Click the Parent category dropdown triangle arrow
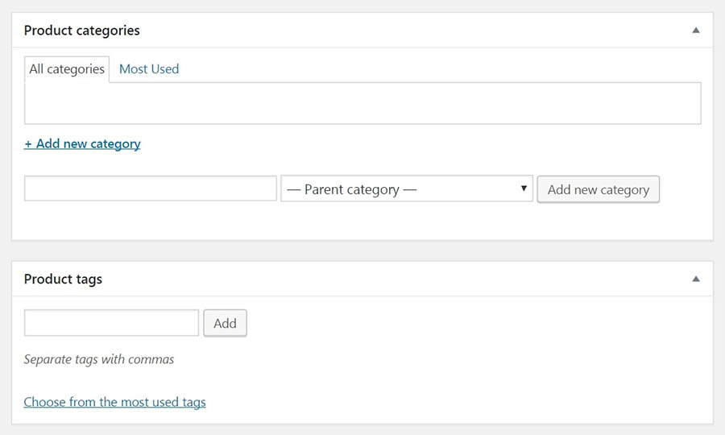 tap(524, 188)
